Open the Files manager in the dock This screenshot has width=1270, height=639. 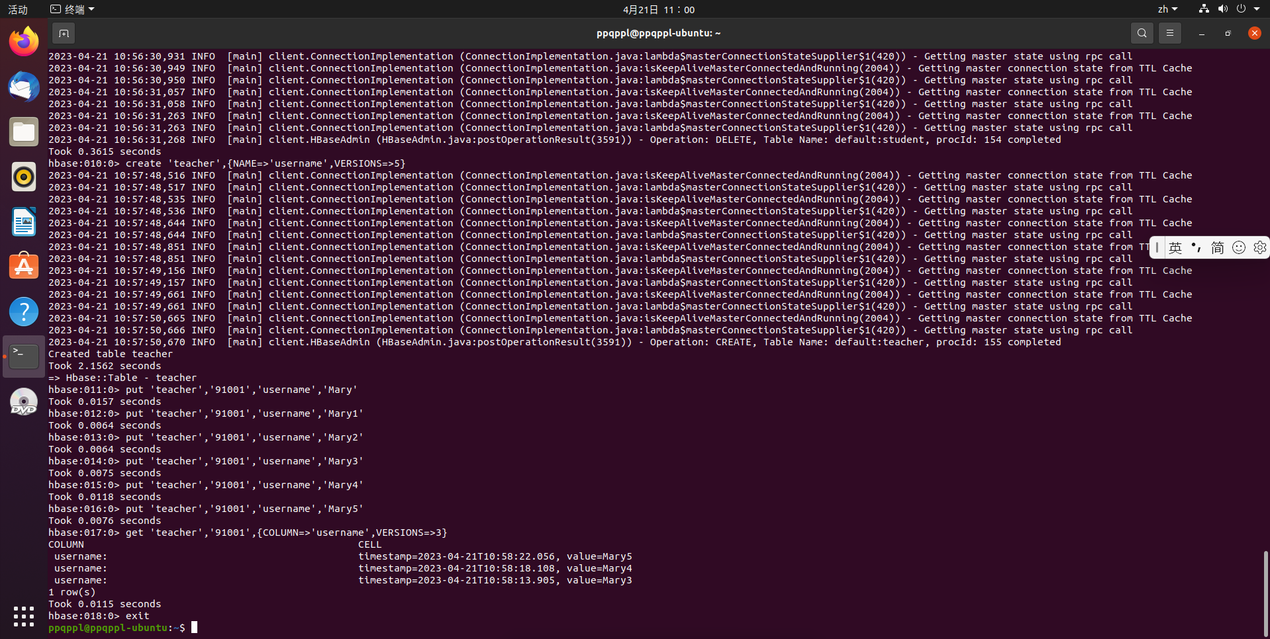tap(24, 132)
